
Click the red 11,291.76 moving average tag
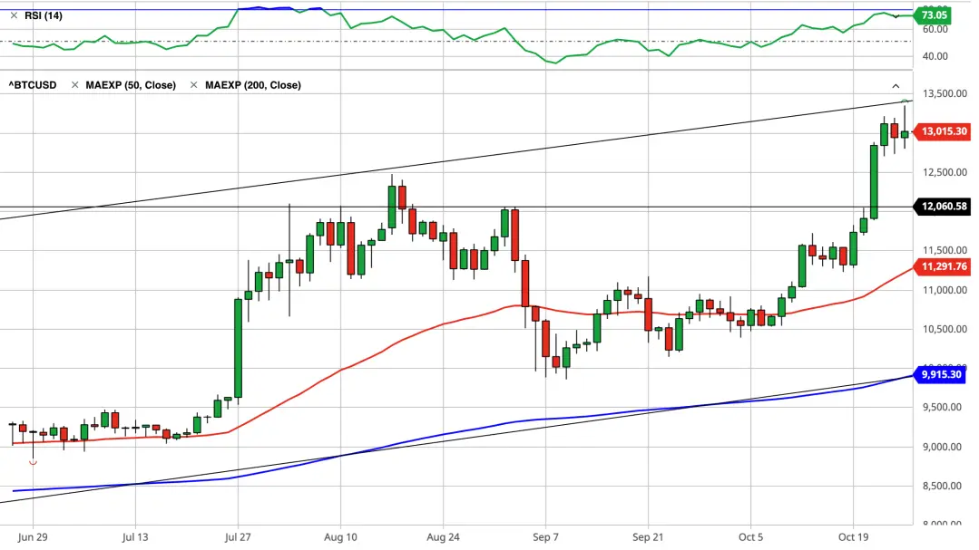[x=943, y=267]
